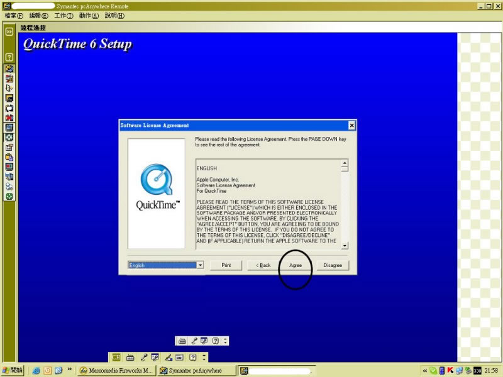Expand the Quick Launch overflow chevron
The height and width of the screenshot is (377, 503).
point(70,369)
